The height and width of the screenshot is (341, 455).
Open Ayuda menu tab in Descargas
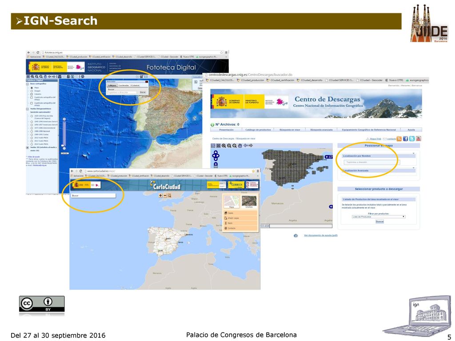pos(411,130)
